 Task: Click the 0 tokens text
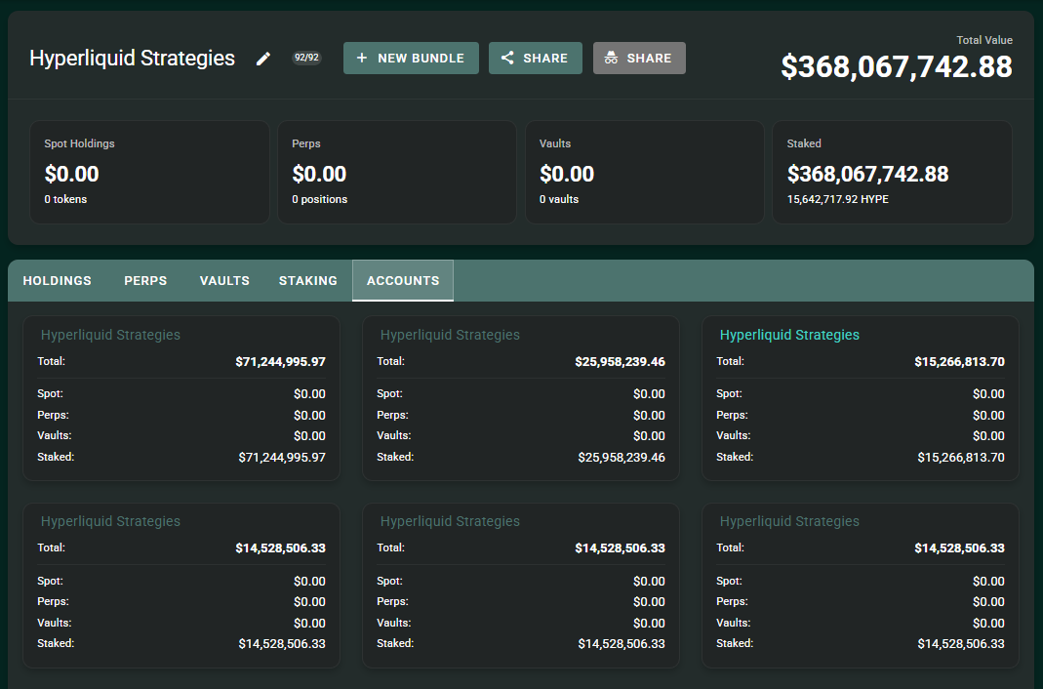click(65, 199)
